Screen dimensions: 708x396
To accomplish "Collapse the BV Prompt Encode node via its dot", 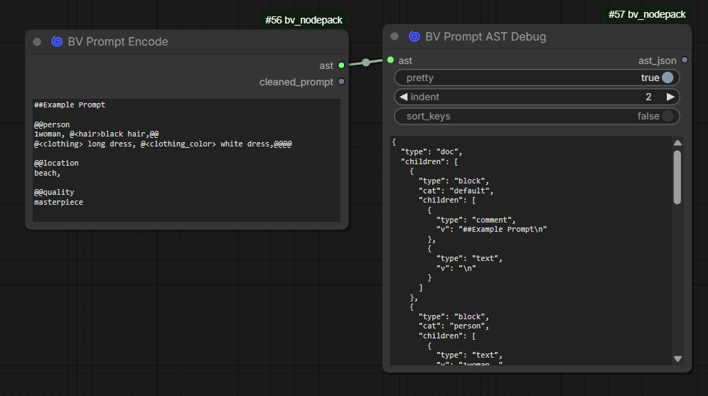I will point(37,42).
